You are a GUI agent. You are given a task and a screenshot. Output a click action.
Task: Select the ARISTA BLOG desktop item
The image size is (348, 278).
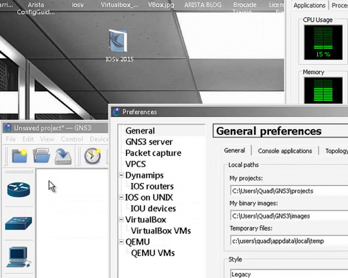[x=203, y=5]
